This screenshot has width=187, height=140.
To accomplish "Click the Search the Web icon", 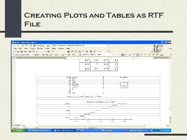I will pyautogui.click(x=34, y=46).
